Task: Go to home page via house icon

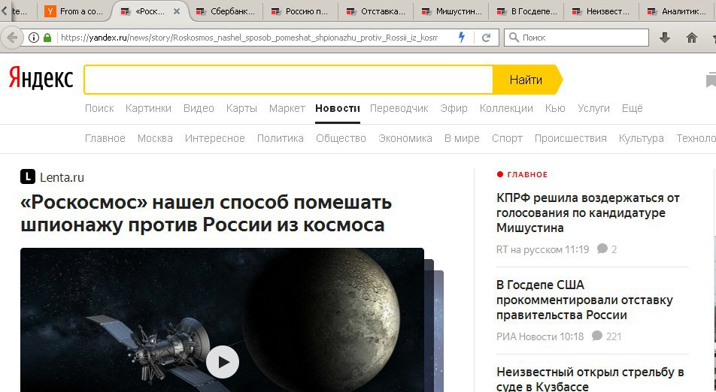Action: (x=692, y=38)
